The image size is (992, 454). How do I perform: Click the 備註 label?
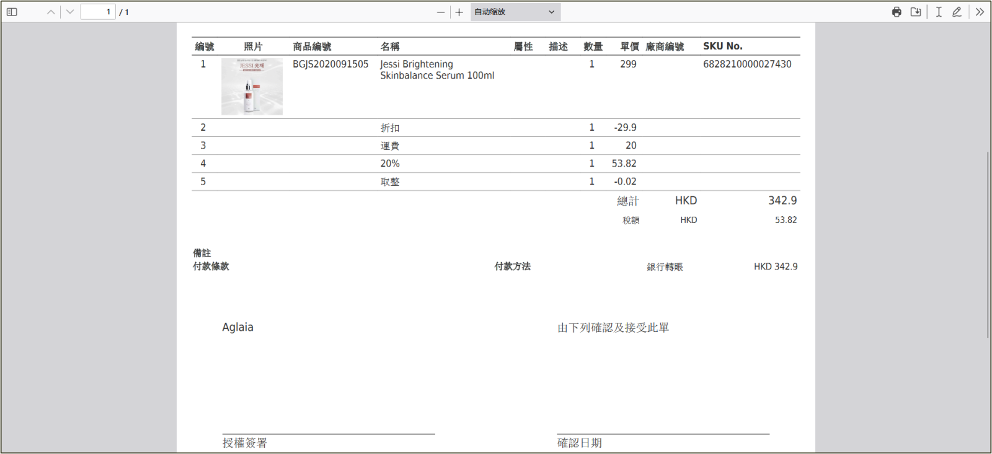[x=201, y=253]
